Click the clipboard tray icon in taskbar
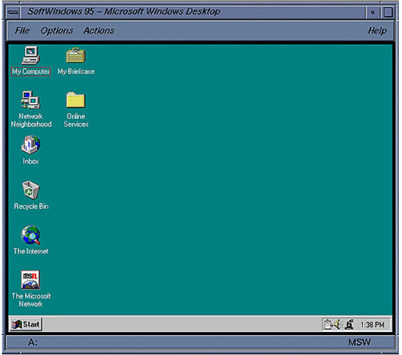 pos(329,324)
